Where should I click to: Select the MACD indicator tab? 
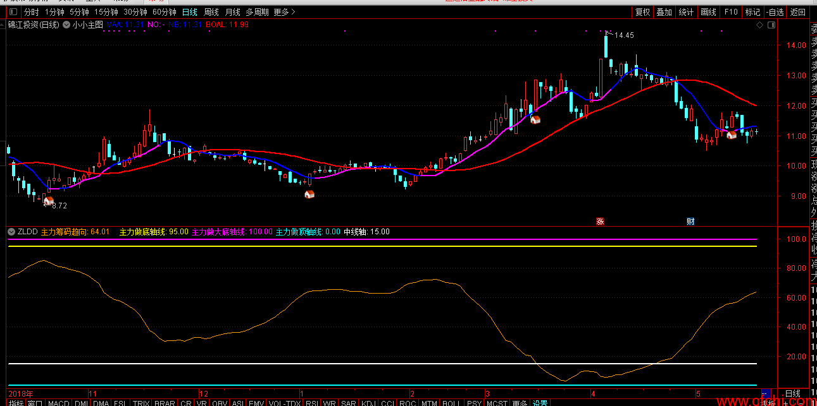(x=58, y=403)
